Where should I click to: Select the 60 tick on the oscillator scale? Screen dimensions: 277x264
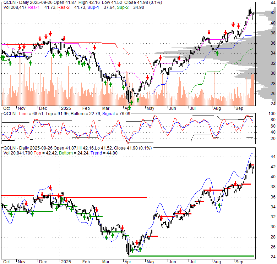[273, 126]
